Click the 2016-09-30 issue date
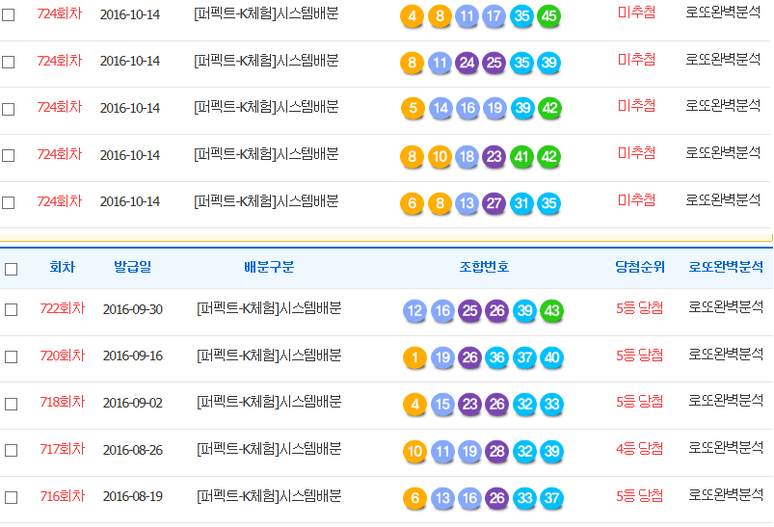774x527 pixels. click(133, 309)
